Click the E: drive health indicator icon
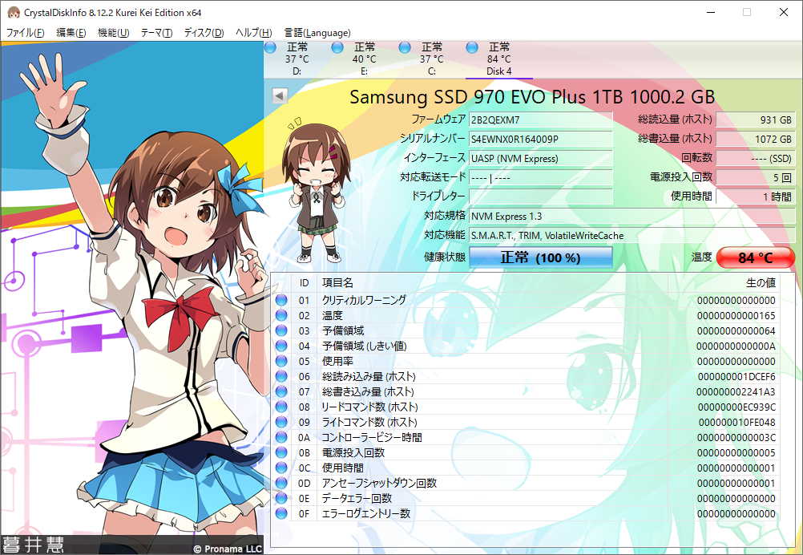The width and height of the screenshot is (803, 555). point(337,47)
